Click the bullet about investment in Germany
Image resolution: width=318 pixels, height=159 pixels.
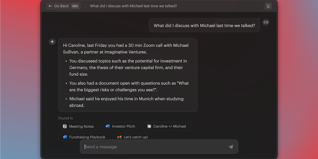click(128, 67)
